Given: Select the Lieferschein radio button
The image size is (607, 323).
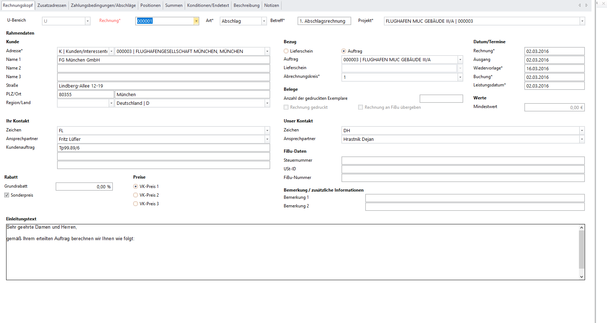Looking at the screenshot, I should pyautogui.click(x=286, y=51).
